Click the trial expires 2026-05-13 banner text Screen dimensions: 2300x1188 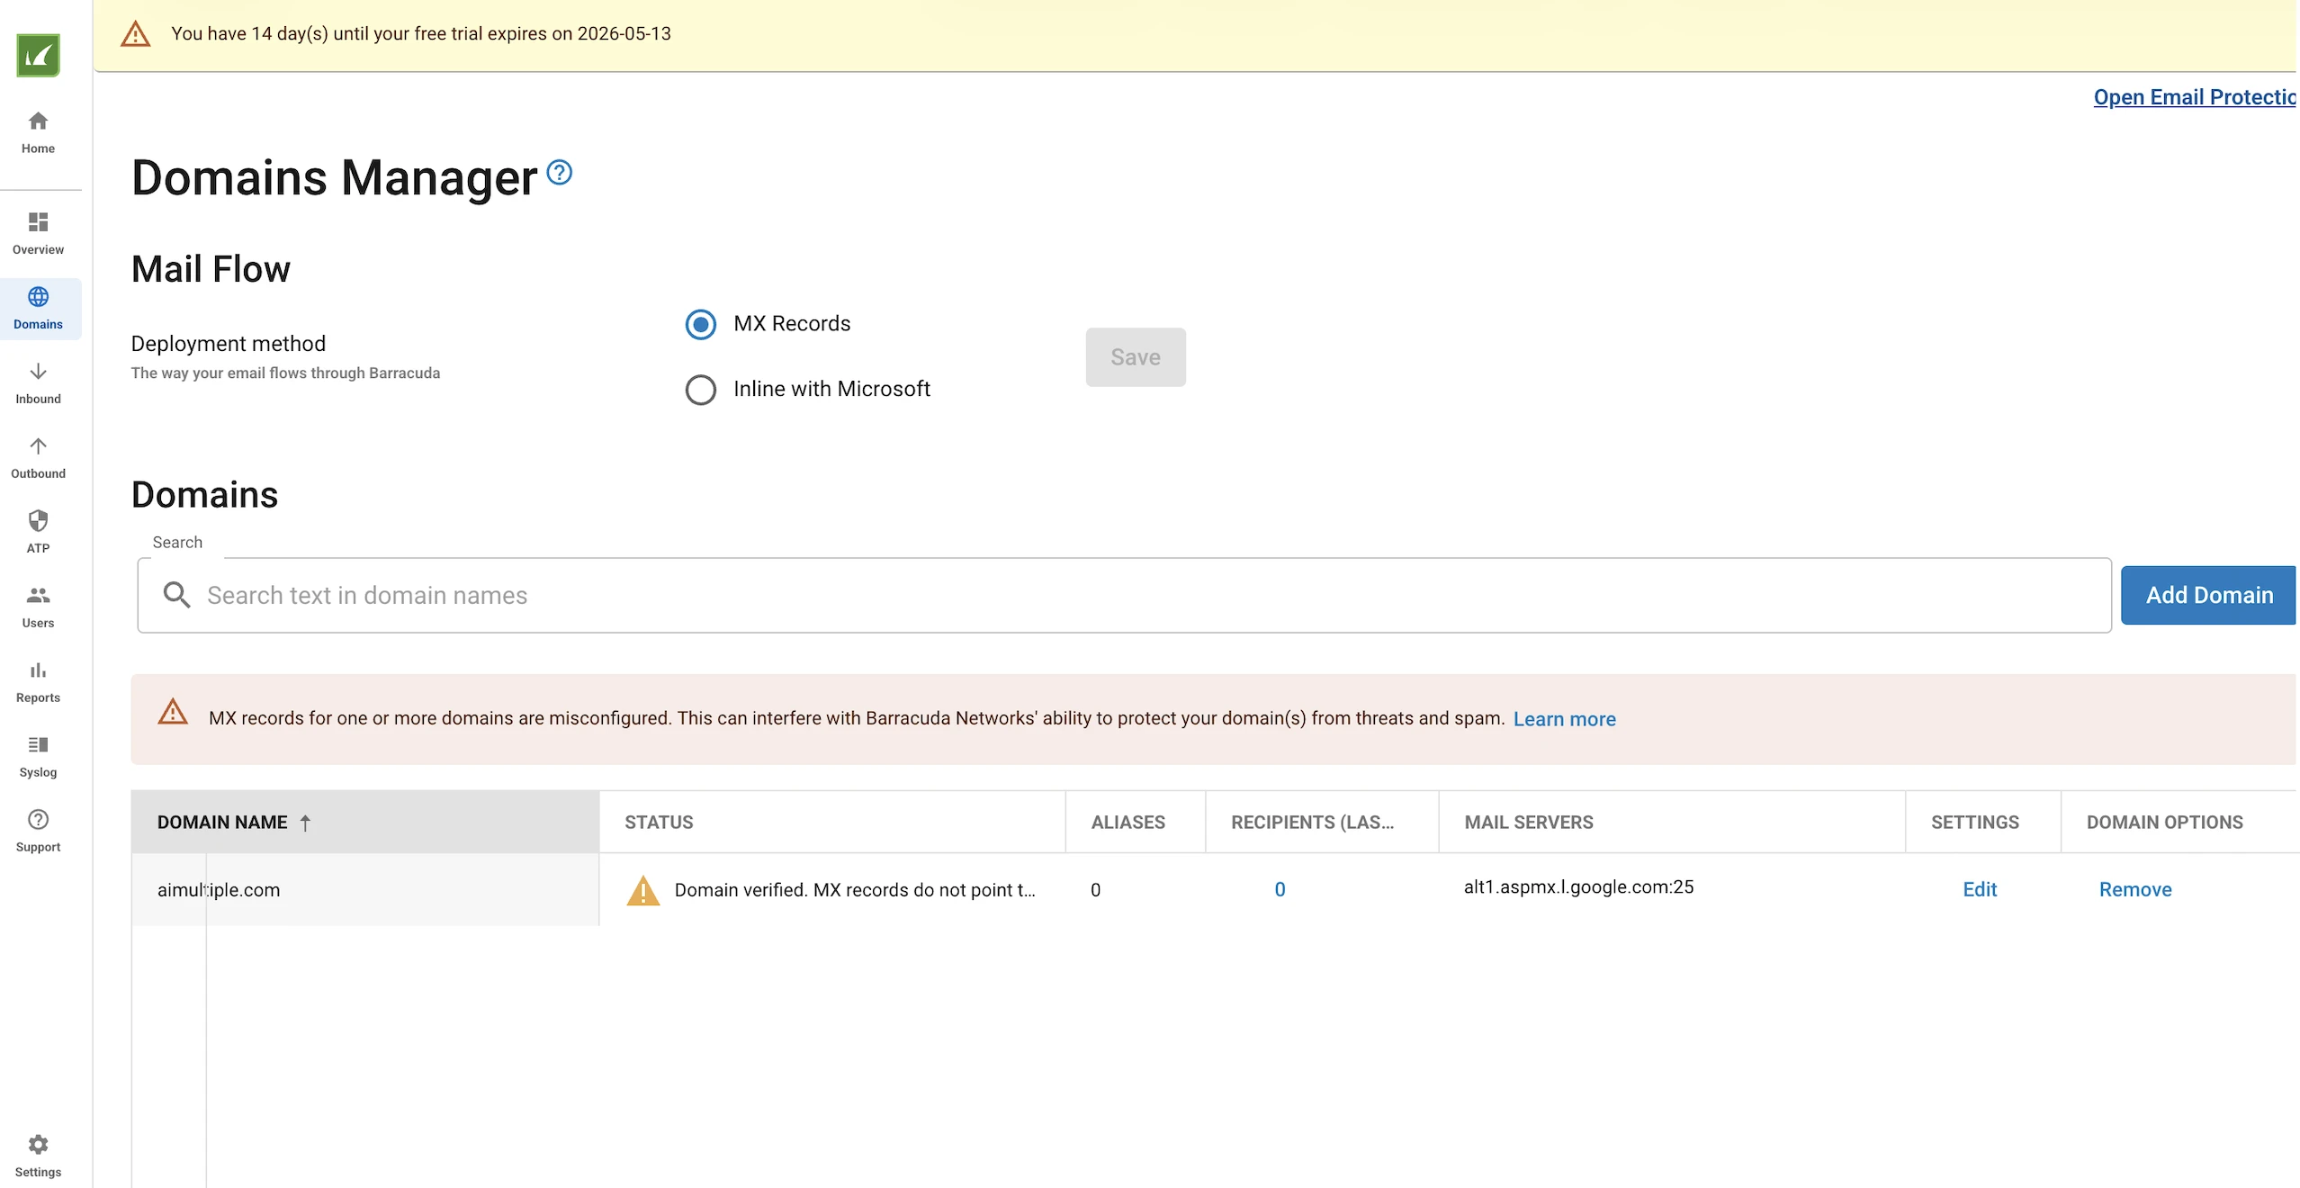[421, 34]
